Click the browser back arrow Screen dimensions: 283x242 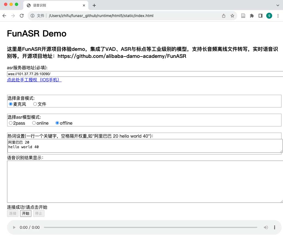click(4, 16)
